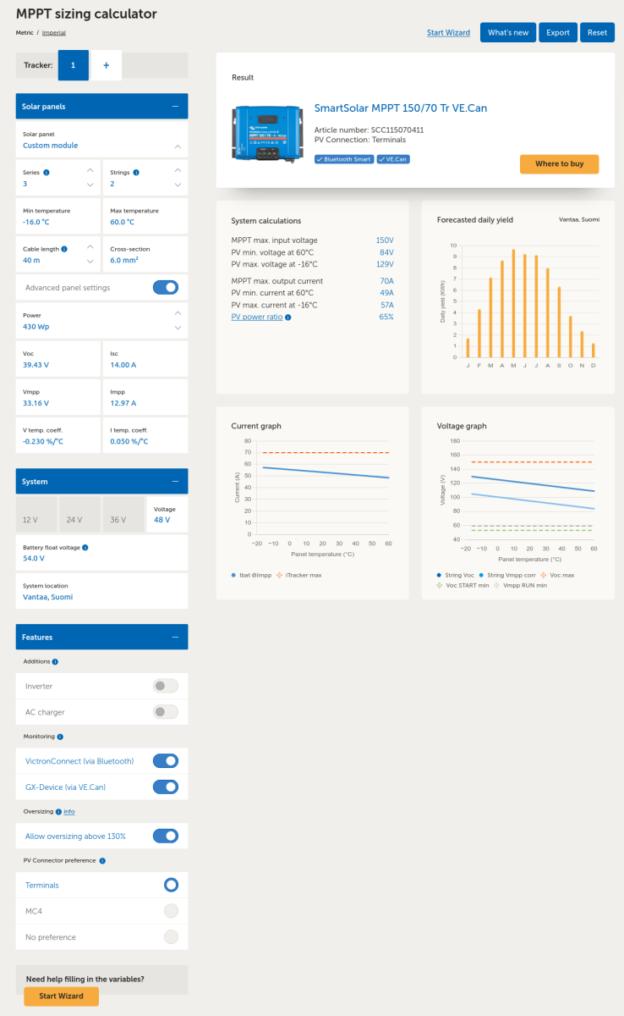Screen dimensions: 624x1016
Task: Click the Where to buy button
Action: [x=559, y=163]
